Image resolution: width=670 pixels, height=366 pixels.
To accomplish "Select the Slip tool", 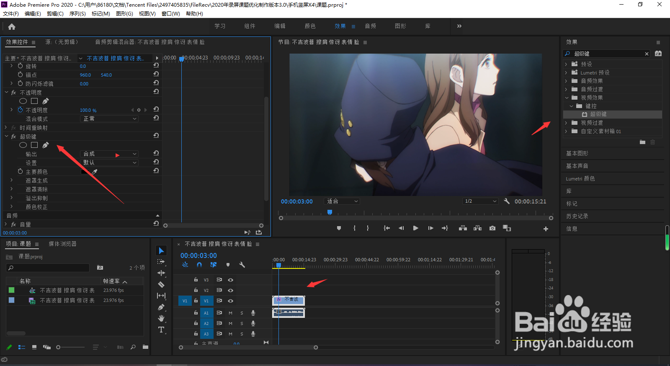I will pos(161,296).
